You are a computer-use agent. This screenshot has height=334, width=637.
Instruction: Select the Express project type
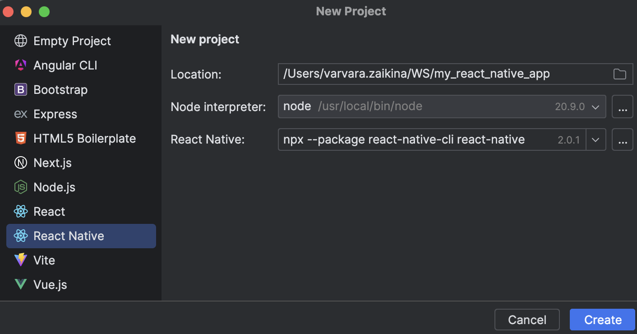[x=56, y=114]
